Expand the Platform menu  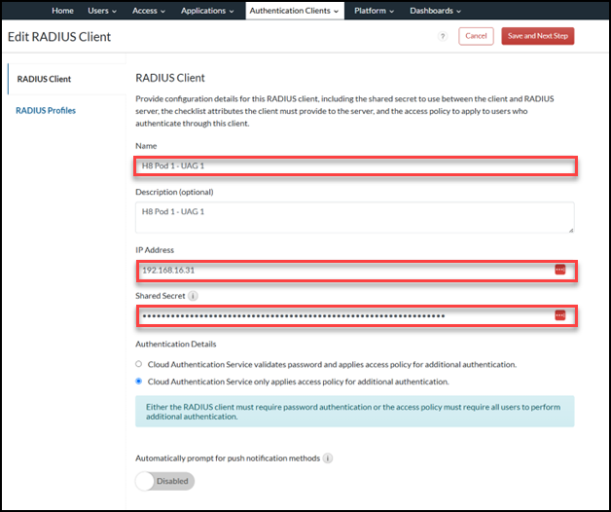click(374, 11)
